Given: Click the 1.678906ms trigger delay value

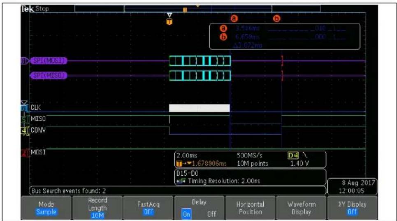Looking at the screenshot, I should click(x=209, y=164).
